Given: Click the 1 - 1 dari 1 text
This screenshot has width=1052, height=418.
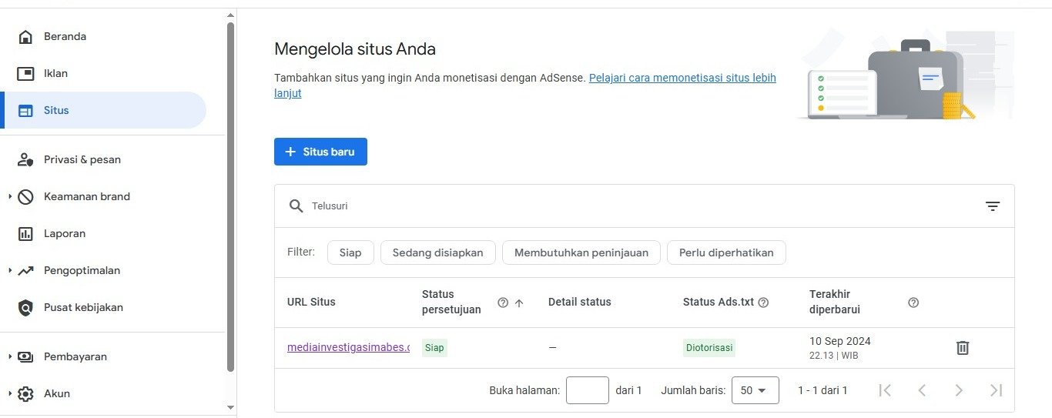Looking at the screenshot, I should (823, 390).
